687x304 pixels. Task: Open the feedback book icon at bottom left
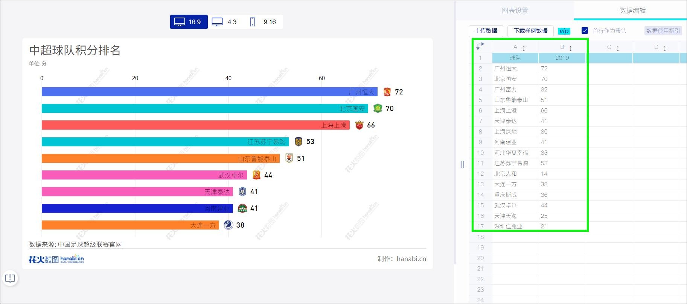click(x=10, y=278)
